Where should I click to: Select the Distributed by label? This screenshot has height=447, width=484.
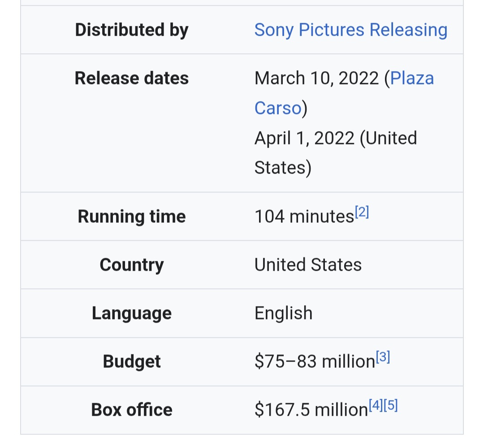pos(132,30)
